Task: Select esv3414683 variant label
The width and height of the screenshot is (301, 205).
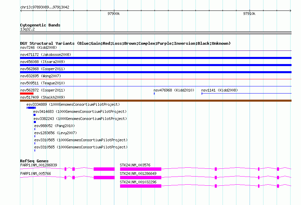Action: 80,111
